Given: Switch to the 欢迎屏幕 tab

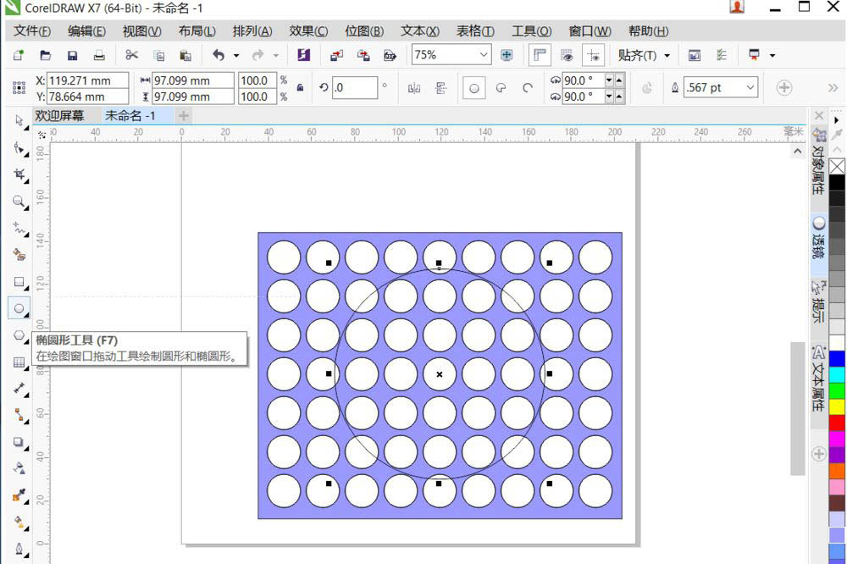Looking at the screenshot, I should point(59,115).
